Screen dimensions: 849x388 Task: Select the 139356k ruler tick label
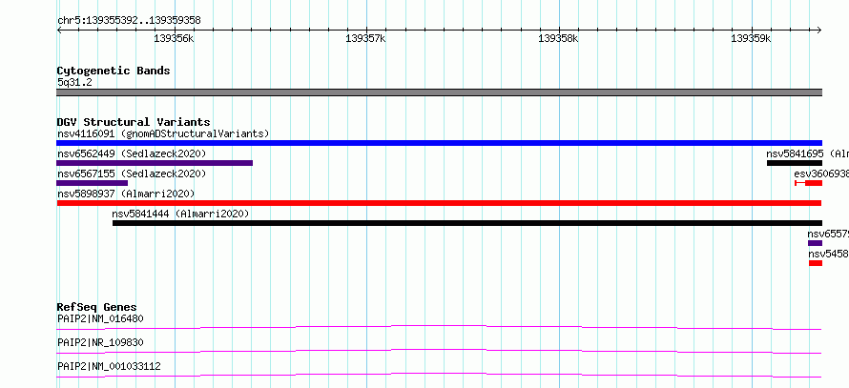[x=174, y=38]
